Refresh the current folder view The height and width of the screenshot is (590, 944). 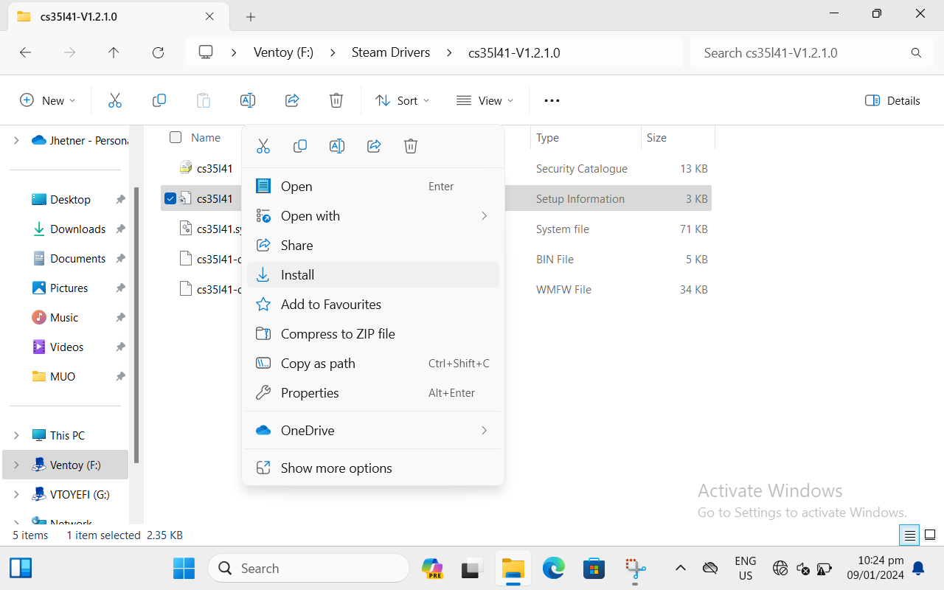click(158, 52)
